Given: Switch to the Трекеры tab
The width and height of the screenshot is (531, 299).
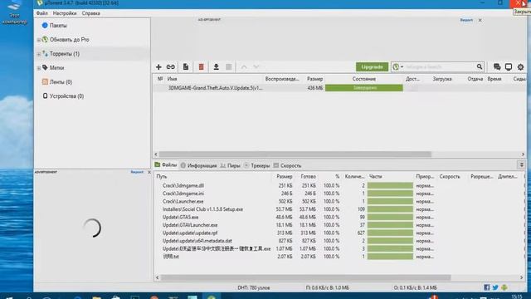Looking at the screenshot, I should [256, 165].
